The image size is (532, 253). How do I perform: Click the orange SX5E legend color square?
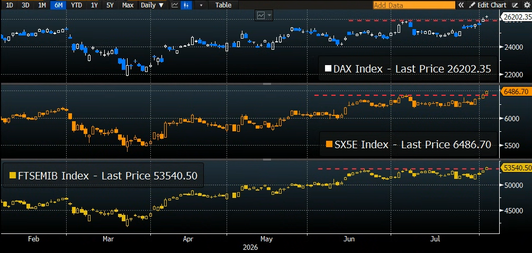tap(329, 144)
